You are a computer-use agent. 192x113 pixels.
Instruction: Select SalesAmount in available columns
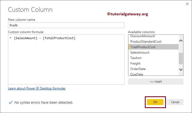pyautogui.click(x=140, y=53)
